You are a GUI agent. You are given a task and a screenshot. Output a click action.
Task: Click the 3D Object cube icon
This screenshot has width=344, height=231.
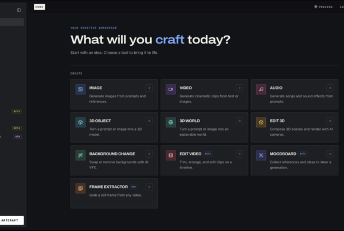[80, 122]
